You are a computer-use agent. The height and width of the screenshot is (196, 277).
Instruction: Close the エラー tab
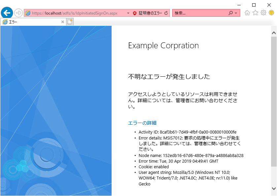click(62, 22)
